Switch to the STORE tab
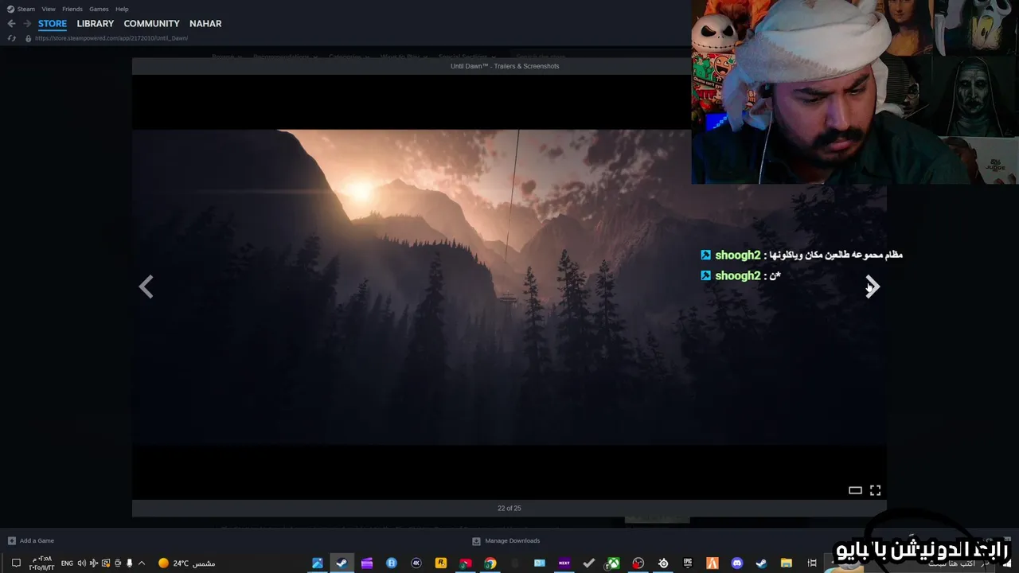The image size is (1019, 573). click(53, 24)
